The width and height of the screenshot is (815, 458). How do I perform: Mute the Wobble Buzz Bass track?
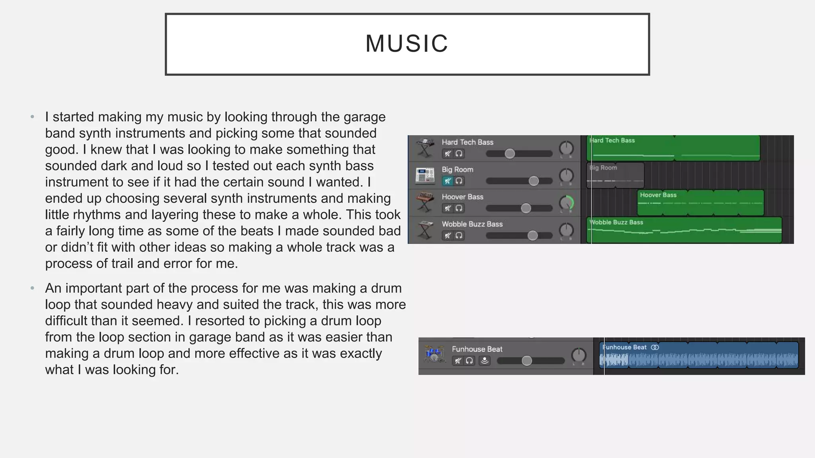click(448, 235)
